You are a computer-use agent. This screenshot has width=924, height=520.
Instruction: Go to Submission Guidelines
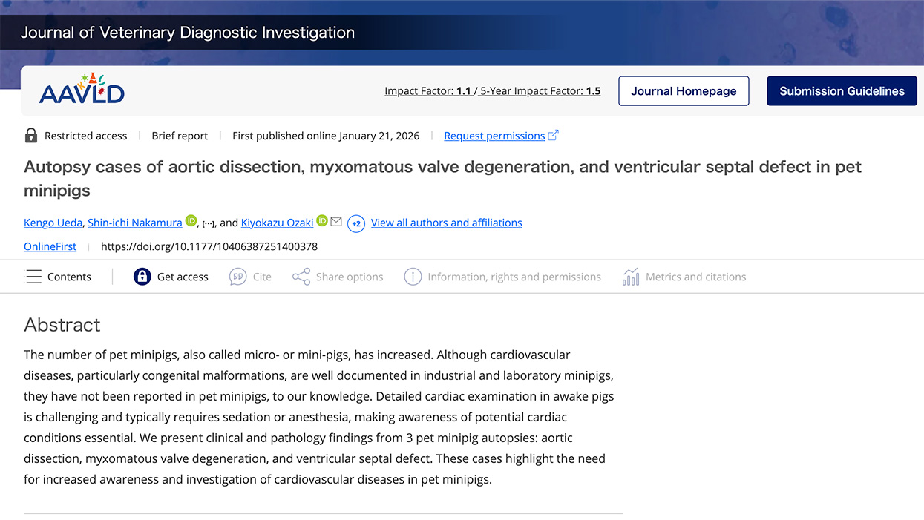click(x=842, y=91)
